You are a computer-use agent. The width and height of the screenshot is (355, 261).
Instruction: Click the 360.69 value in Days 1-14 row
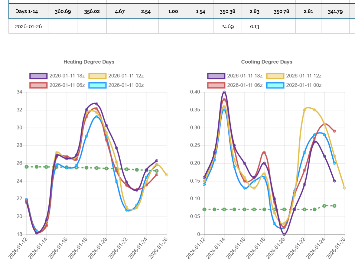point(63,11)
